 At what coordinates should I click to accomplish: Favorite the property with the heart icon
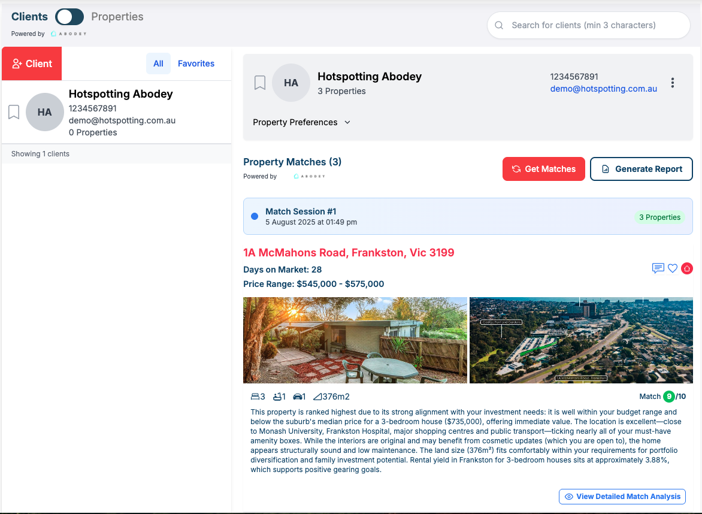click(673, 268)
